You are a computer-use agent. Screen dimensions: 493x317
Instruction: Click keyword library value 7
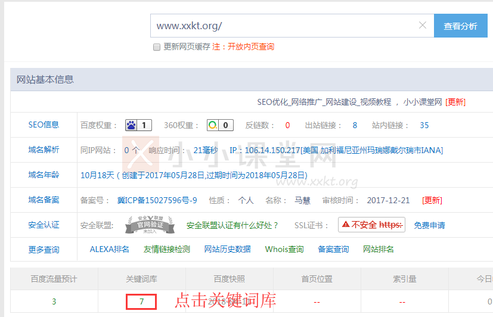click(x=141, y=302)
